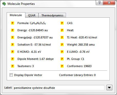117x95 pixels.
Task: Click the help question mark button
Action: click(100, 3)
